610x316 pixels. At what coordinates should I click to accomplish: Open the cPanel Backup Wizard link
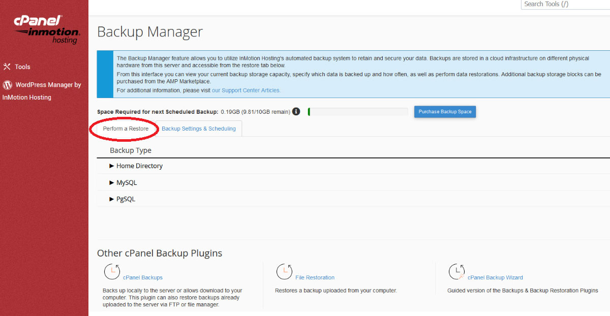495,277
